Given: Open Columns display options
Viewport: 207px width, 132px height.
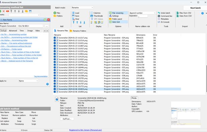Looking at the screenshot, I should point(95,13).
